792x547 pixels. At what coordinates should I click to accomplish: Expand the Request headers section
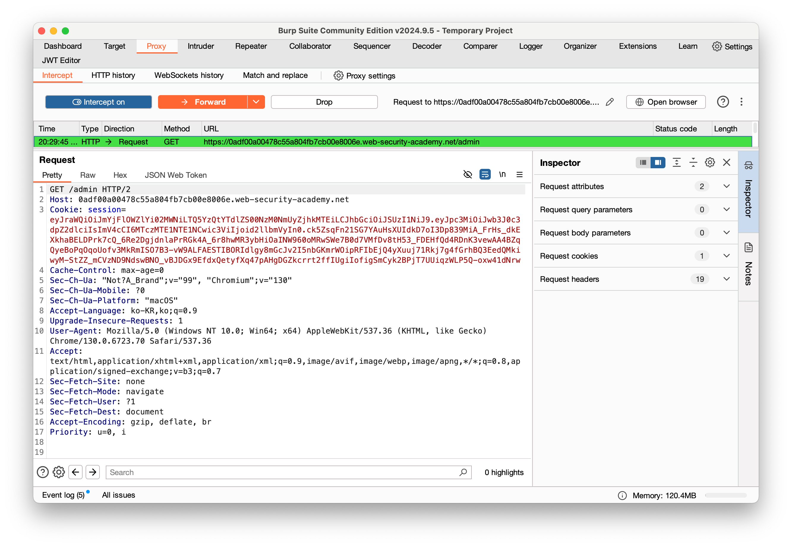pyautogui.click(x=726, y=279)
